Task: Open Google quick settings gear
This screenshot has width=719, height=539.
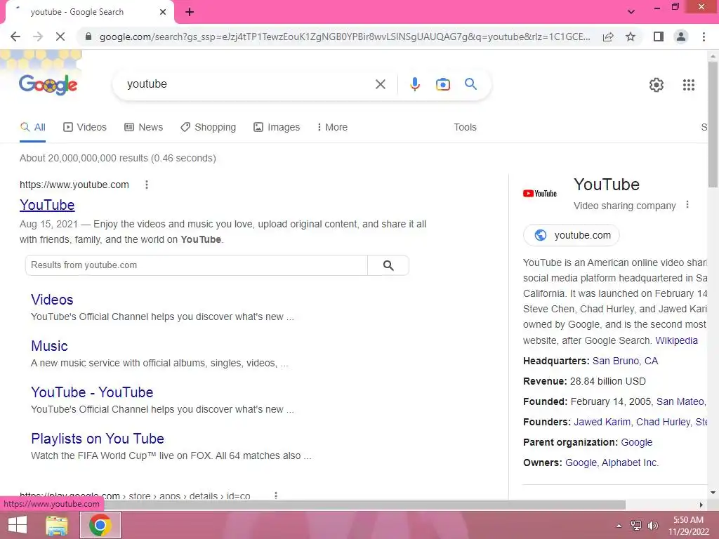Action: point(657,85)
